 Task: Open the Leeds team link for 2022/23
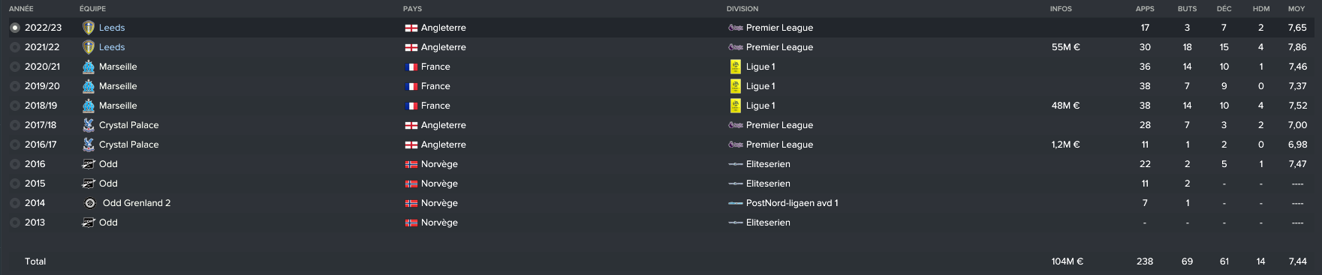click(112, 28)
